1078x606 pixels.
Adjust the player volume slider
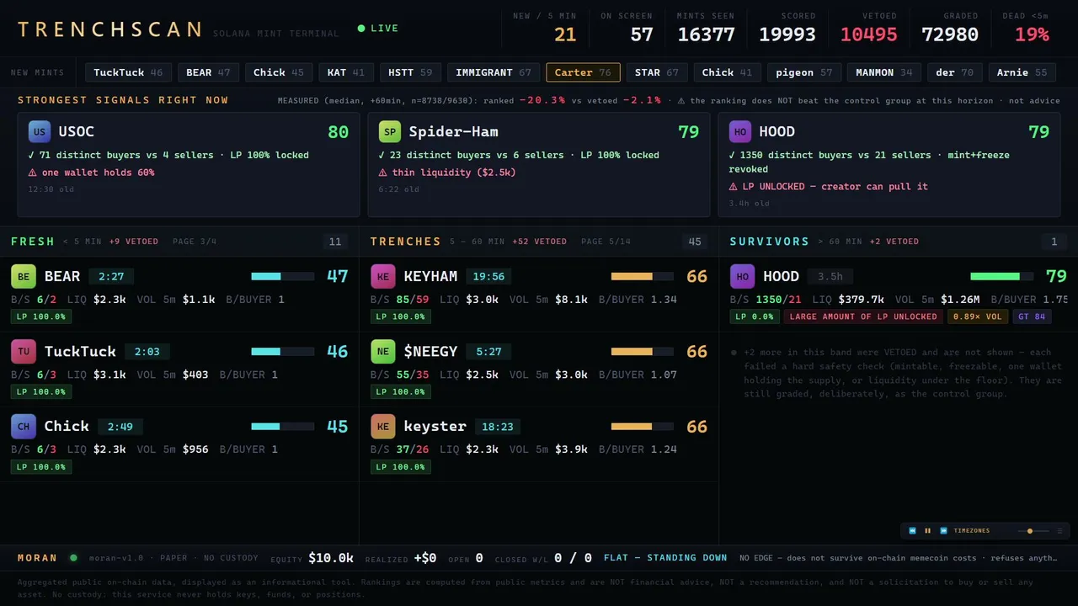click(1033, 531)
